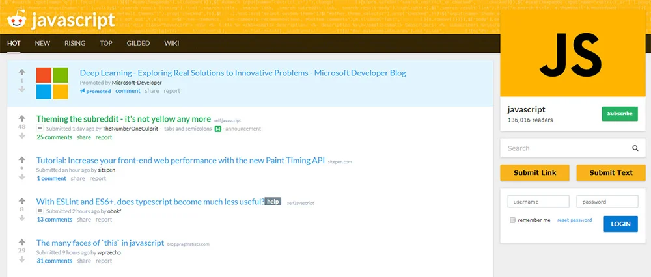Click 'comment' under the promoted post
Viewport: 651px width, 277px height.
click(128, 91)
